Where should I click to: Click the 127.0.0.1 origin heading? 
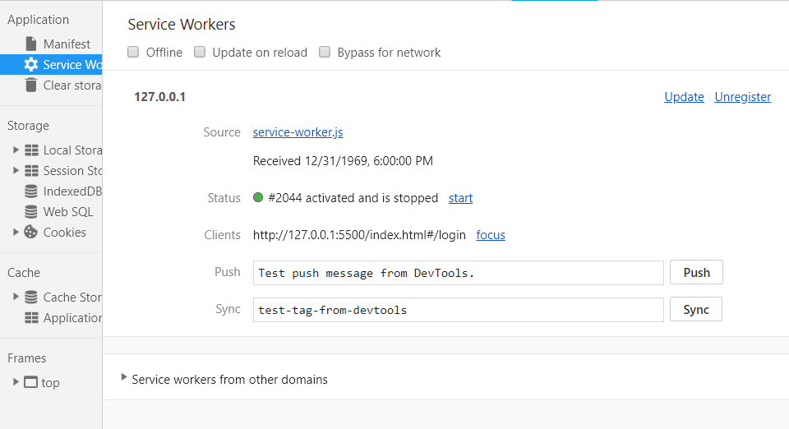[x=159, y=96]
